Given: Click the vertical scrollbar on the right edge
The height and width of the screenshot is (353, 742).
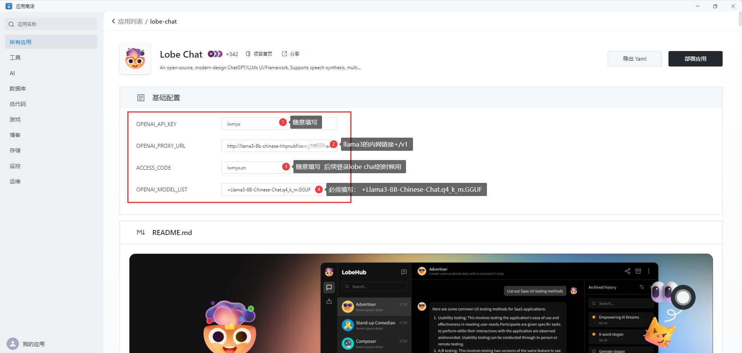Looking at the screenshot, I should click(740, 19).
